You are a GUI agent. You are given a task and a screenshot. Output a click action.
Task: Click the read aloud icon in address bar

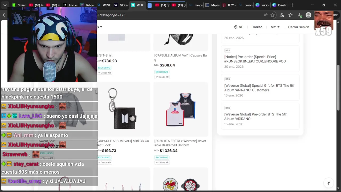(265, 15)
